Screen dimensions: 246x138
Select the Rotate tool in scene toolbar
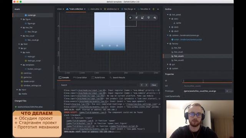(x=136, y=18)
